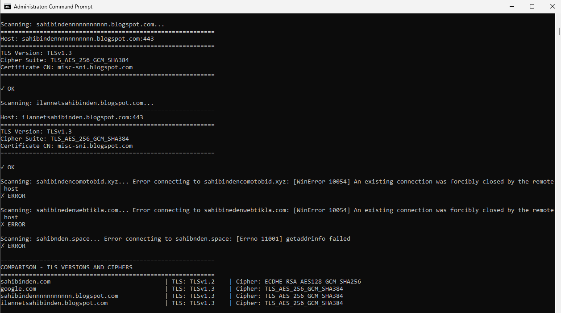Click "Host: sahibindennnnnnnnnn.blogspot.com:443" line
Viewport: 561px width, 313px height.
[77, 39]
